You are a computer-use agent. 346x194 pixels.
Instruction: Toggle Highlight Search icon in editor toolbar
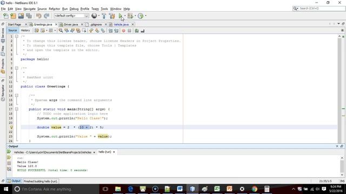coord(78,31)
